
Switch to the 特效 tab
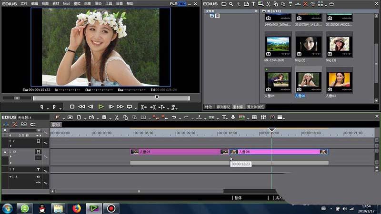pyautogui.click(x=209, y=107)
